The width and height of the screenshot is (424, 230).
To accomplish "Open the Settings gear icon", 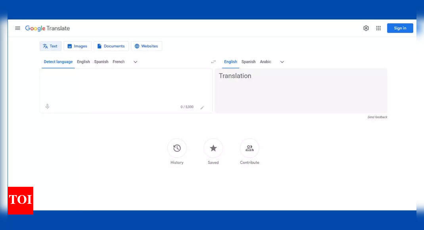I will pos(366,28).
